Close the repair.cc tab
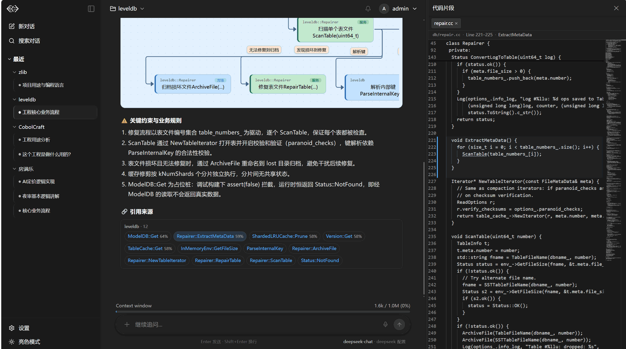This screenshot has width=626, height=349. coord(456,23)
